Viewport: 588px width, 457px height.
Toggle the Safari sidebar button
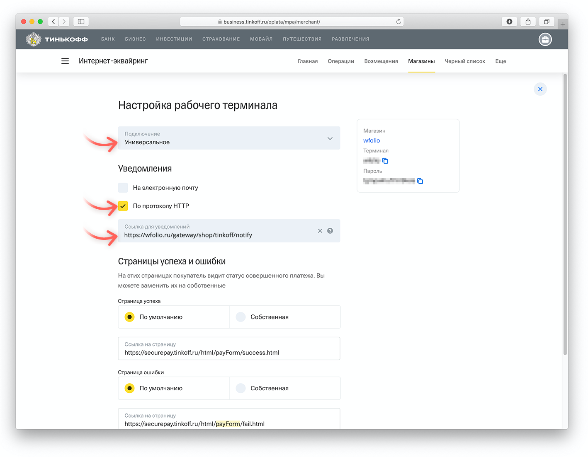click(x=81, y=22)
